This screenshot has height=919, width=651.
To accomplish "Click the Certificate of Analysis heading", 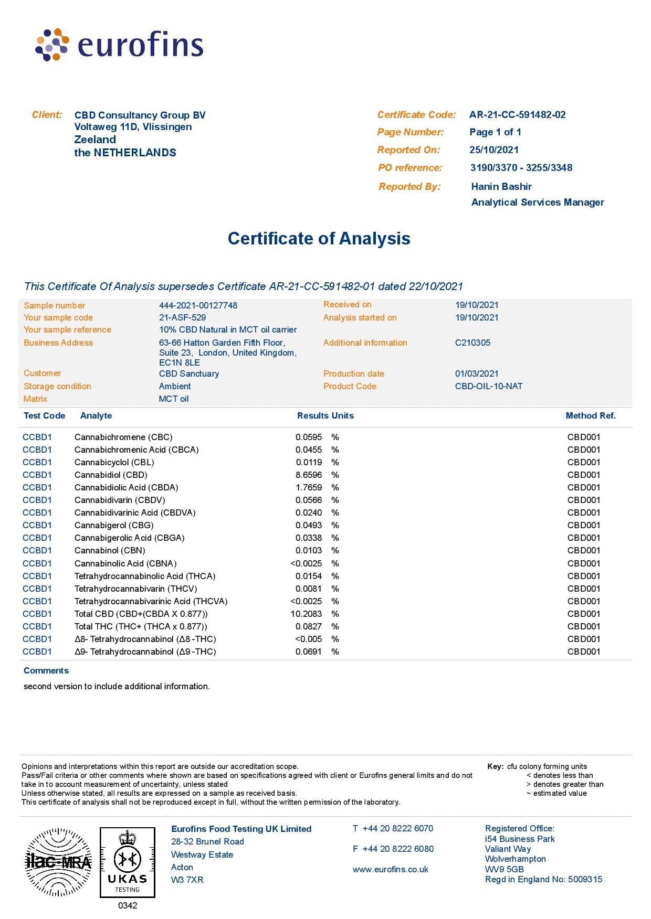I will [319, 239].
